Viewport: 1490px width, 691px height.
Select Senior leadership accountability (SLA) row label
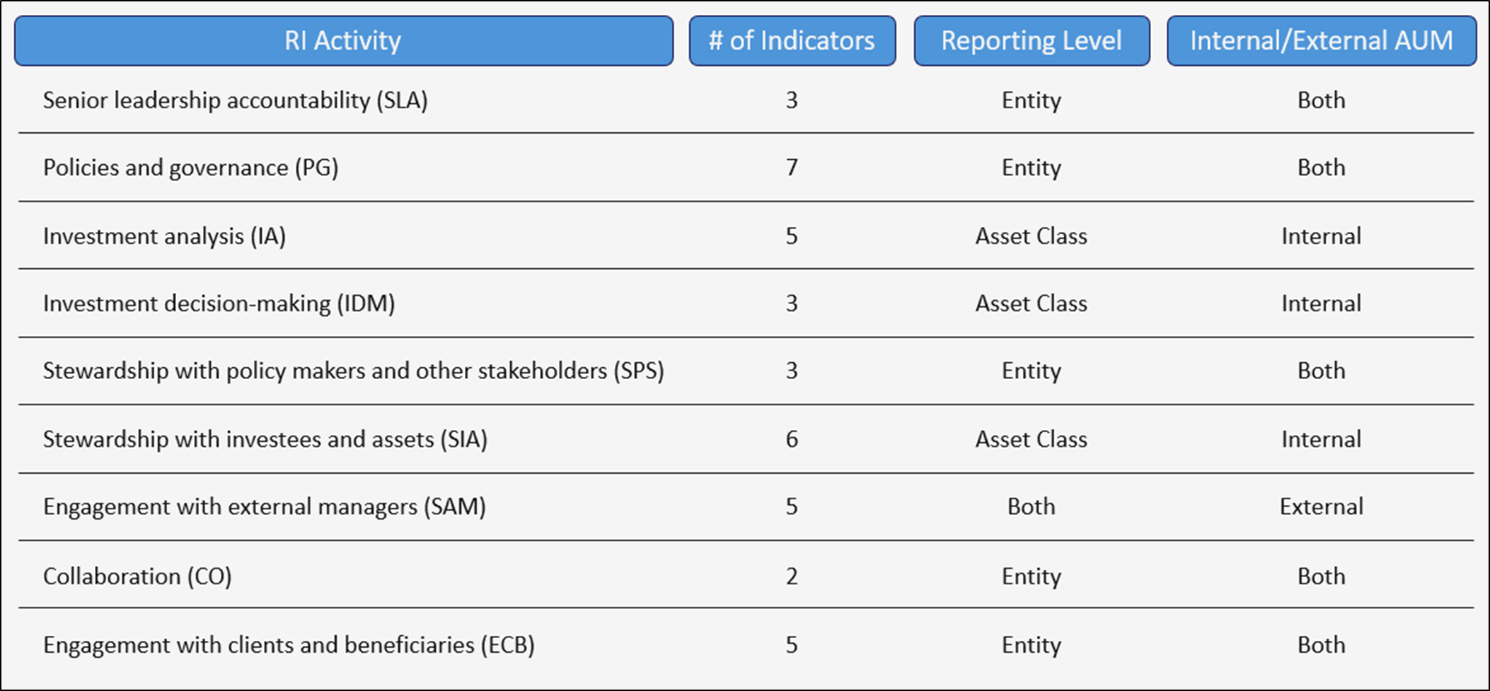[235, 100]
